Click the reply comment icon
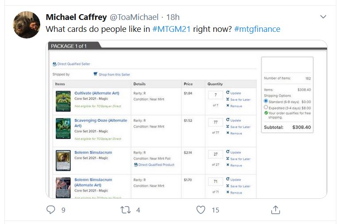343x224 pixels. (x=51, y=210)
